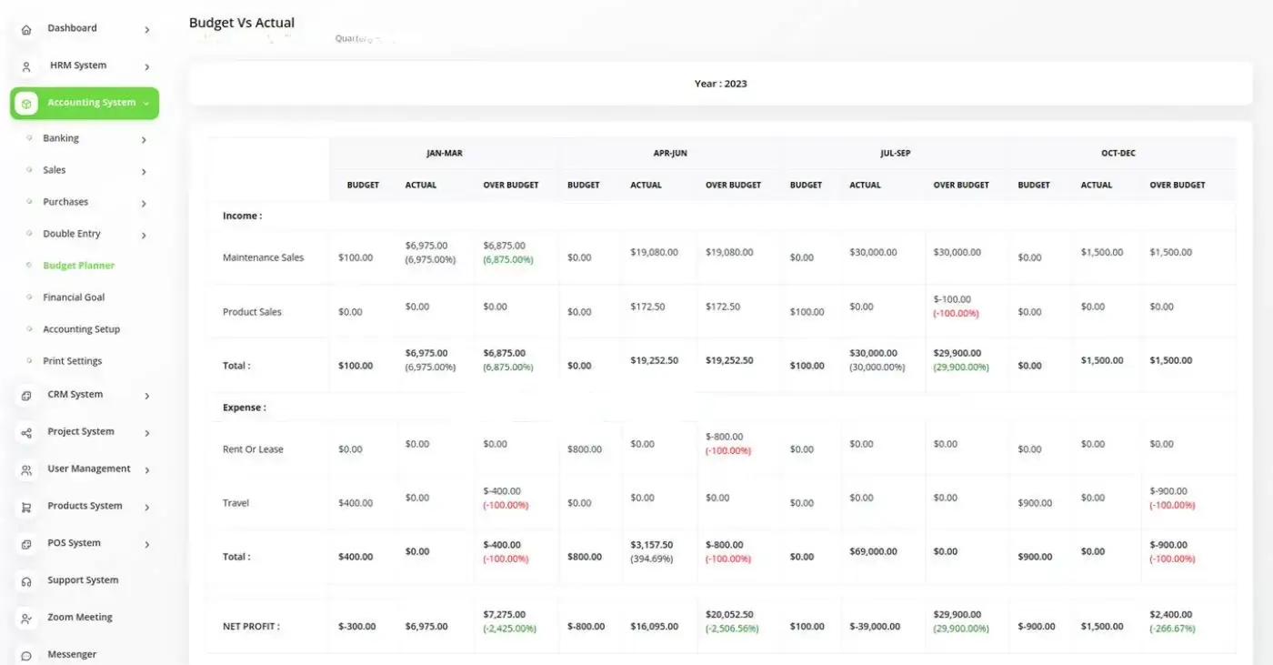Select the Purchases menu entry
This screenshot has width=1273, height=665.
click(65, 202)
